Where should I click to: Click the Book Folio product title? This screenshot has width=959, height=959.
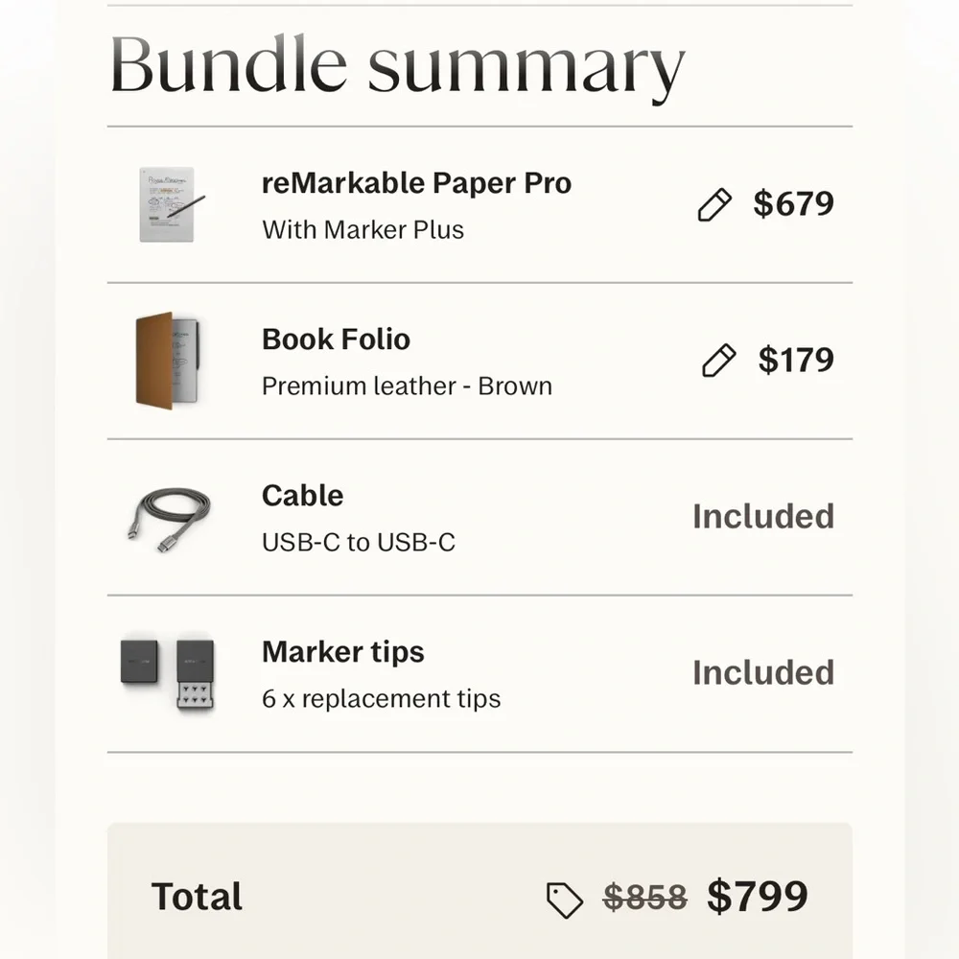pyautogui.click(x=336, y=339)
